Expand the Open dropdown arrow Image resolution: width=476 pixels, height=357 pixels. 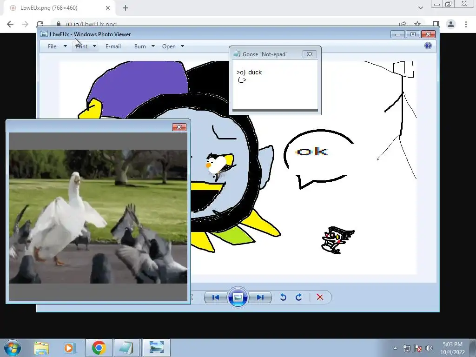(x=182, y=46)
